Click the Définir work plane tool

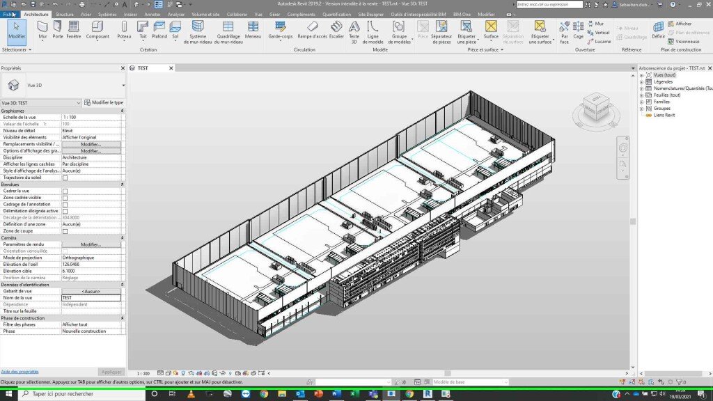coord(658,31)
